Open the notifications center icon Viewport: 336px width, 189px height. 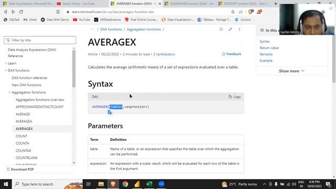click(328, 184)
